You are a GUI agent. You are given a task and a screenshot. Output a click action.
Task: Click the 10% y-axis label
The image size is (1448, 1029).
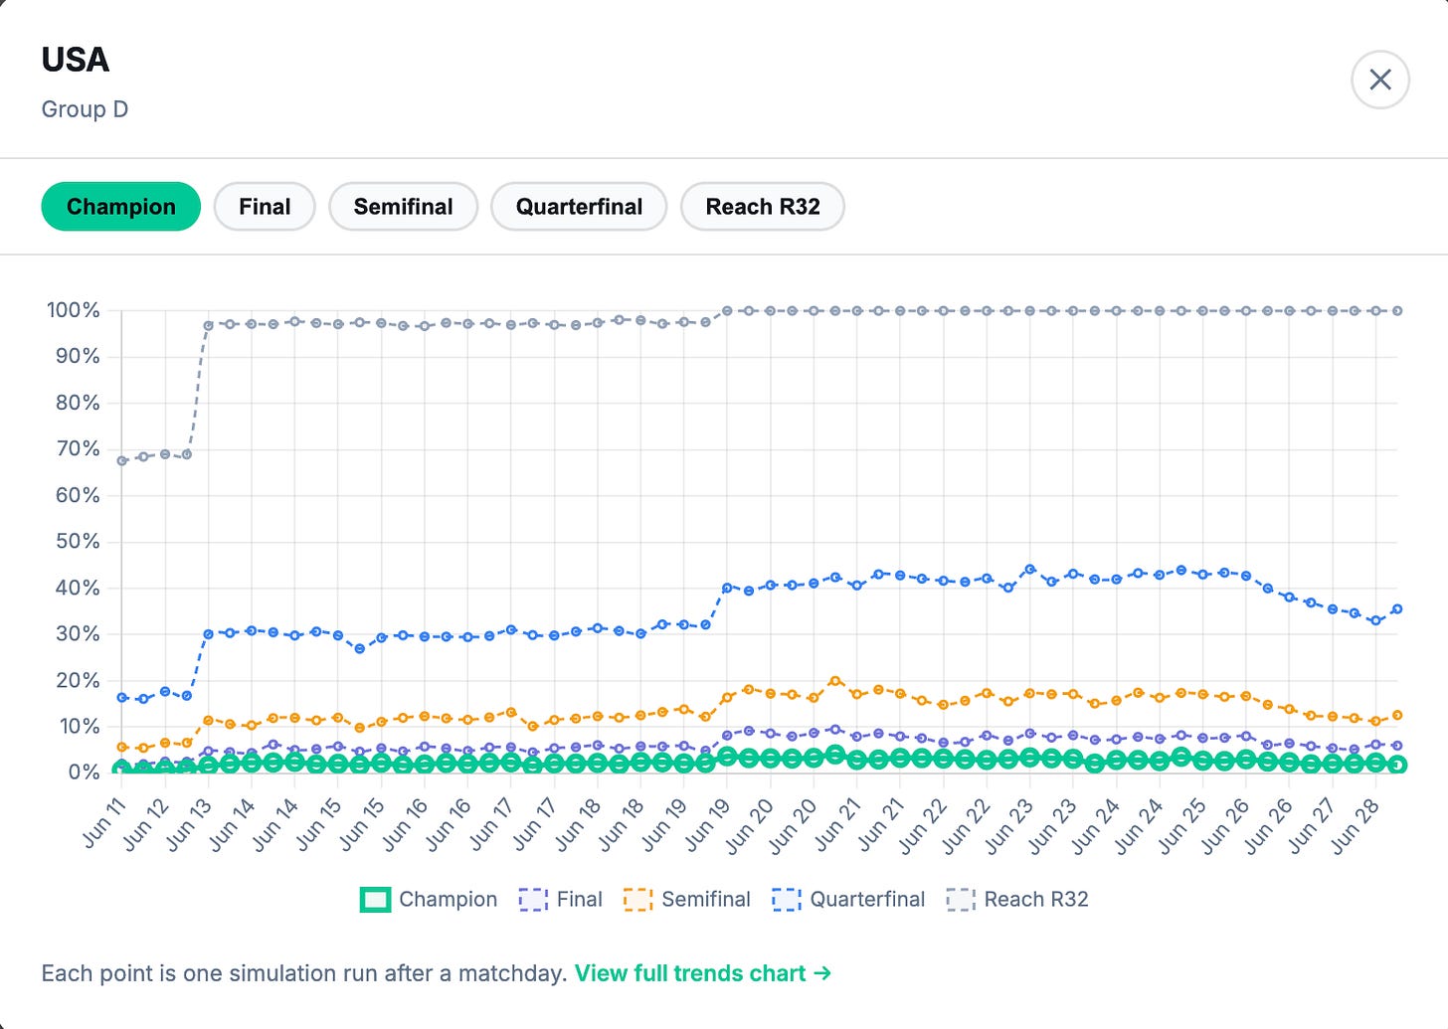coord(78,726)
